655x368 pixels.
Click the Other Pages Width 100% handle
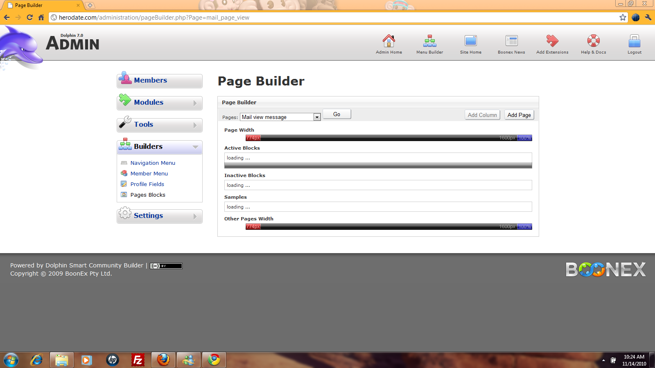click(x=525, y=227)
